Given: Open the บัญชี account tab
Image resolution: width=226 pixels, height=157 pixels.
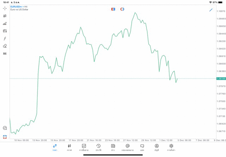Looking at the screenshot, I should [156, 148].
